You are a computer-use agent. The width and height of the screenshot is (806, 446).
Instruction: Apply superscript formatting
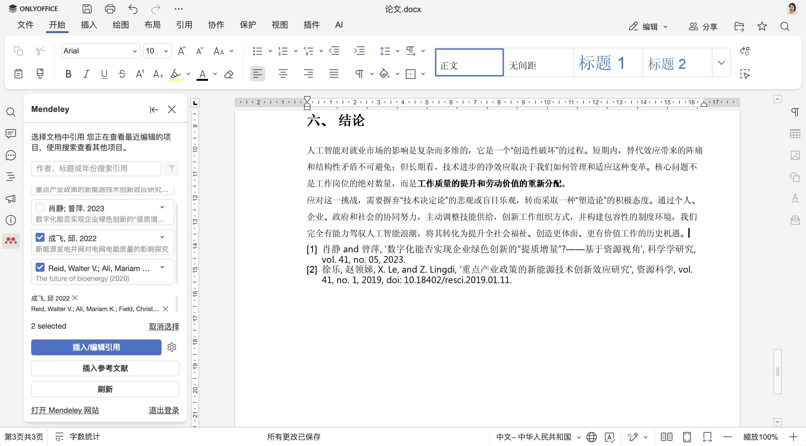click(x=140, y=74)
